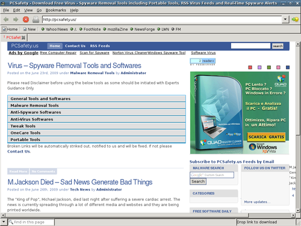Image resolution: width=301 pixels, height=226 pixels.
Task: Click the Find in this page field
Action: (x=31, y=222)
